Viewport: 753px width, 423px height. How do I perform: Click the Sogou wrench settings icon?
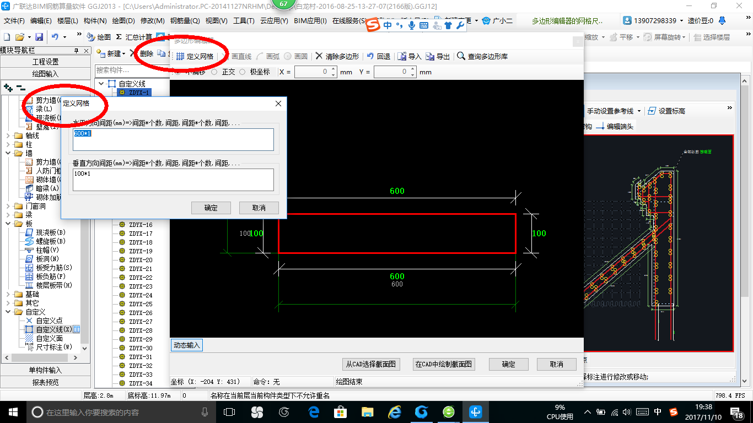[460, 25]
